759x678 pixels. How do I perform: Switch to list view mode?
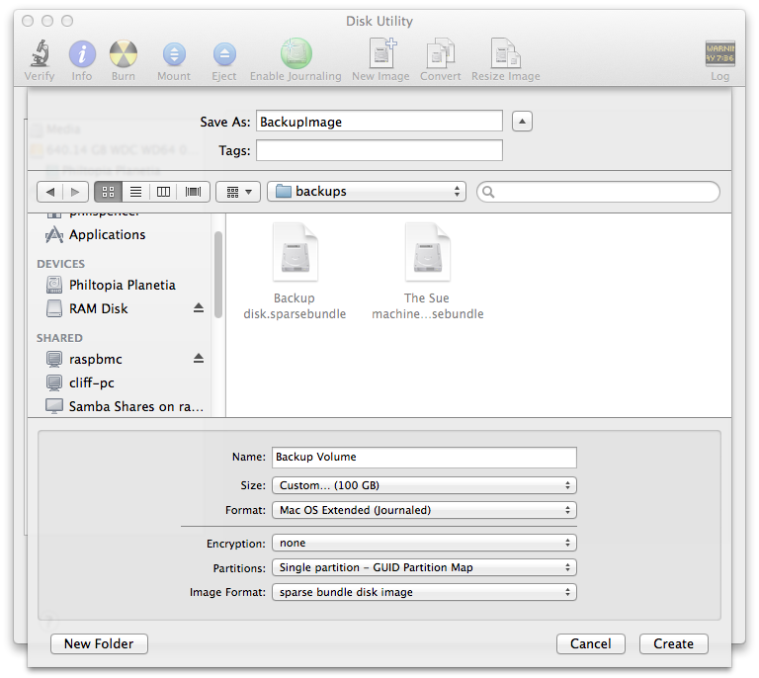click(x=136, y=192)
